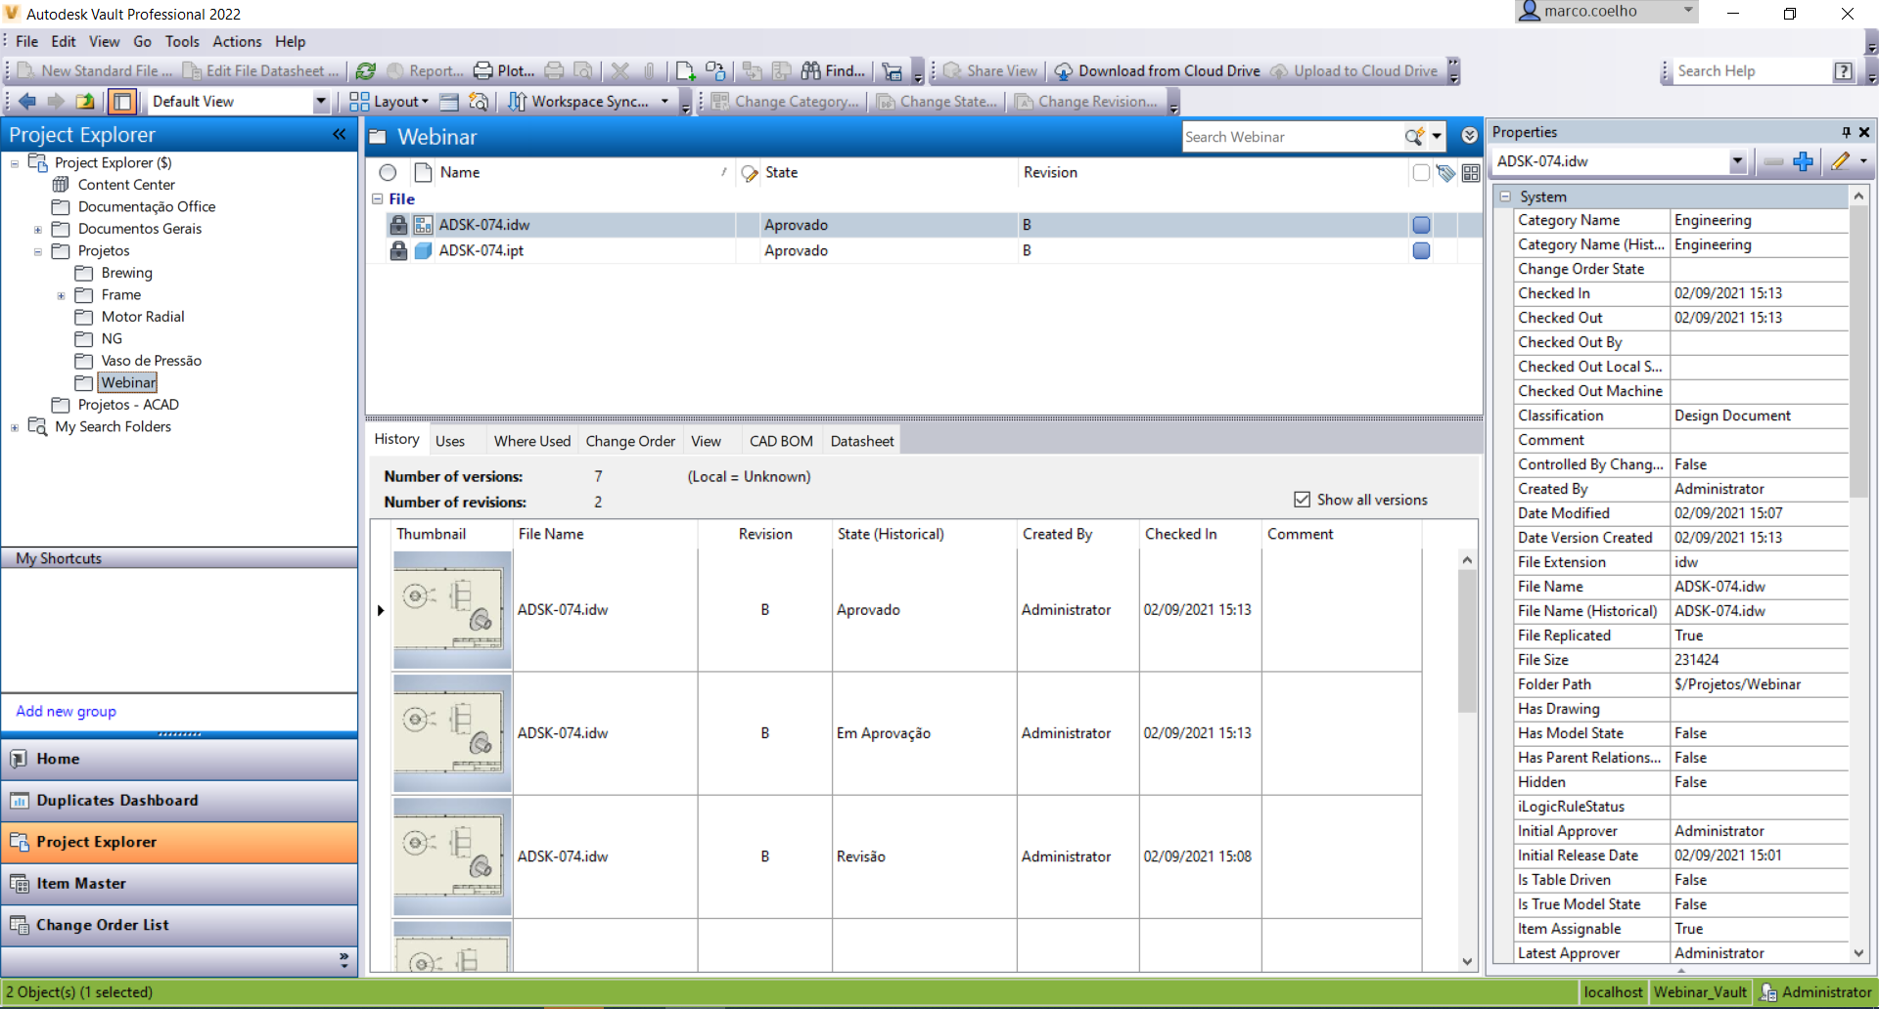
Task: Open the Duplicates Dashboard section
Action: coord(179,801)
